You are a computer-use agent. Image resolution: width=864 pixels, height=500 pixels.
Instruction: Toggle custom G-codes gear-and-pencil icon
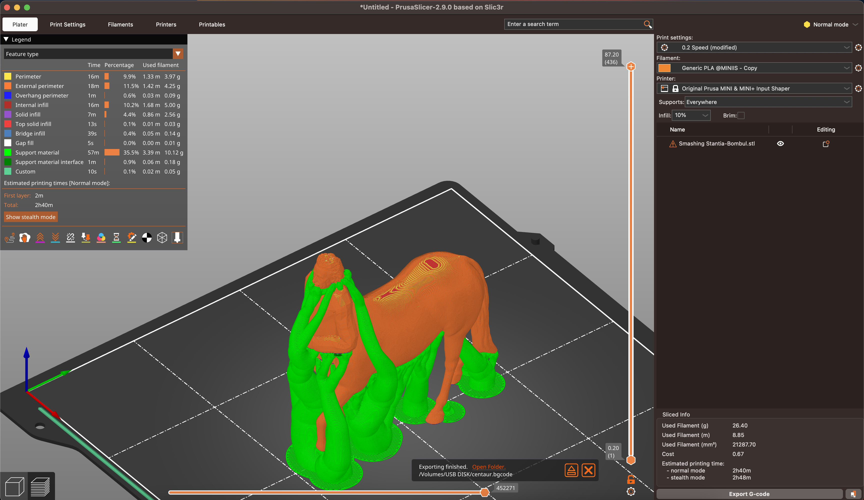tap(132, 238)
